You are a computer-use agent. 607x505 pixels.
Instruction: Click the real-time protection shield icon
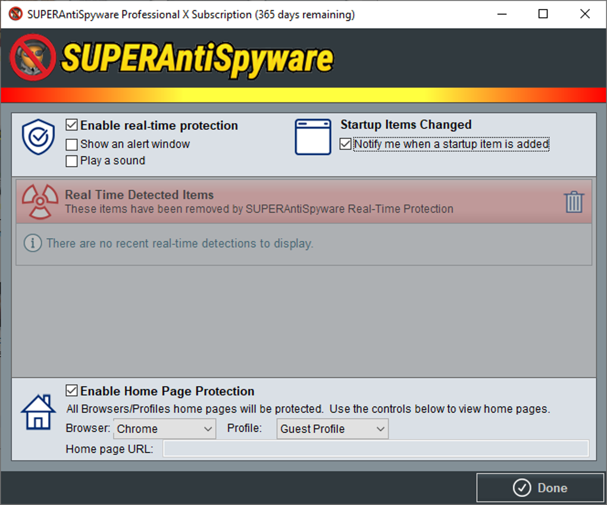point(38,137)
